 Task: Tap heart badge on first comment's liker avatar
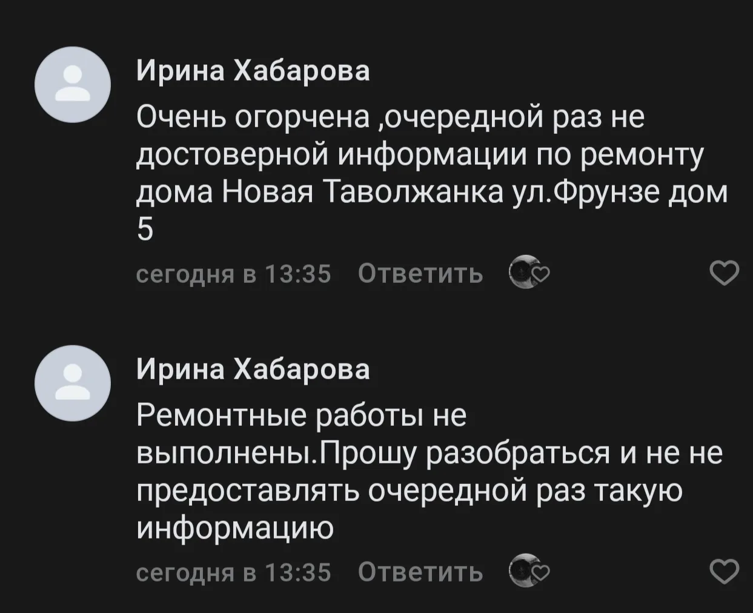tap(541, 276)
